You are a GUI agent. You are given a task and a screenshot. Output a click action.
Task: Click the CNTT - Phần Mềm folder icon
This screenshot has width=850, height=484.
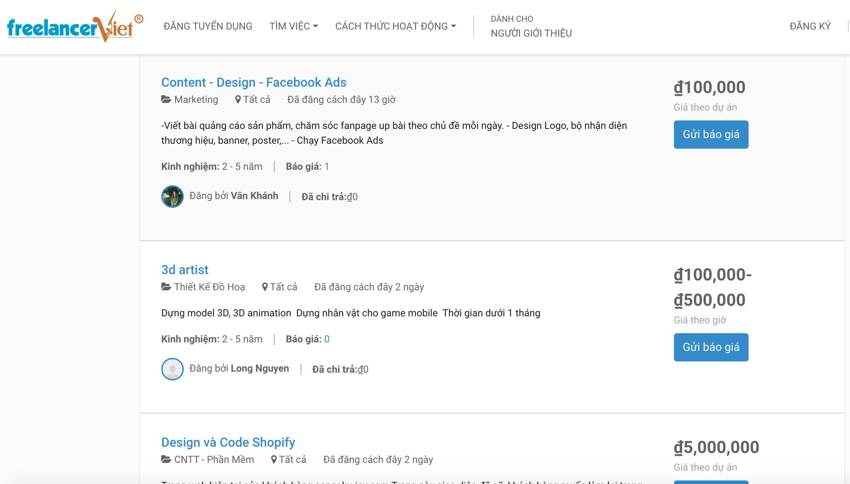tap(166, 460)
